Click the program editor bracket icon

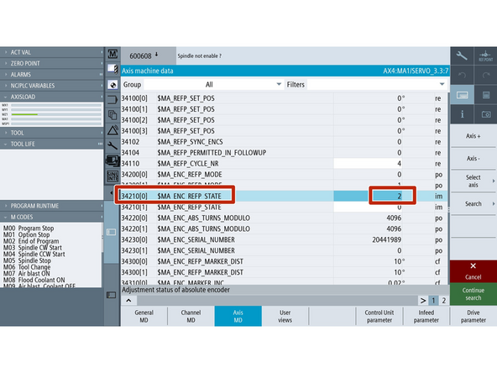(x=112, y=100)
